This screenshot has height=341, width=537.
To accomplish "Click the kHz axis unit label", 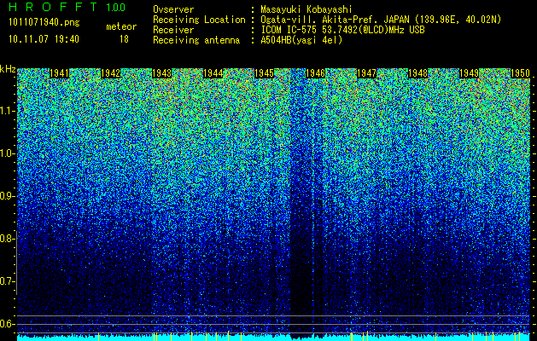I will 8,69.
